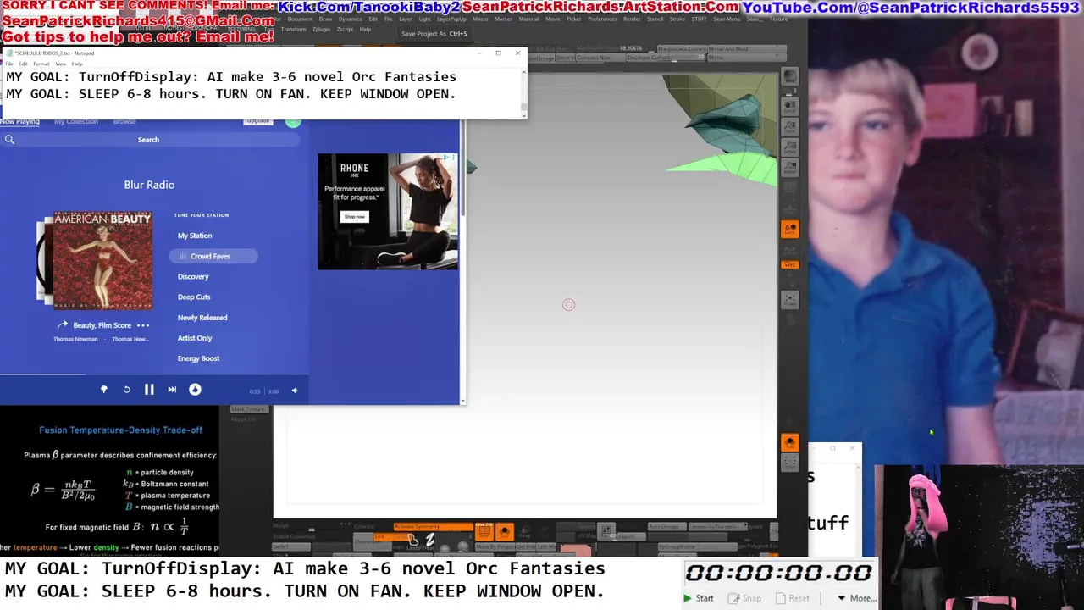The width and height of the screenshot is (1084, 610).
Task: Open Notepad View menu
Action: (61, 64)
